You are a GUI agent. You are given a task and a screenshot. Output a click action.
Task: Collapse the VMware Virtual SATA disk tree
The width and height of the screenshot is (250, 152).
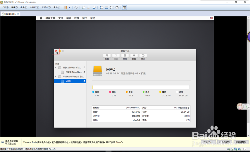click(55, 77)
